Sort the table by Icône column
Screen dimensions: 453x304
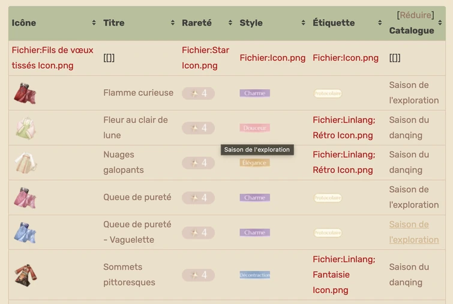pyautogui.click(x=94, y=23)
